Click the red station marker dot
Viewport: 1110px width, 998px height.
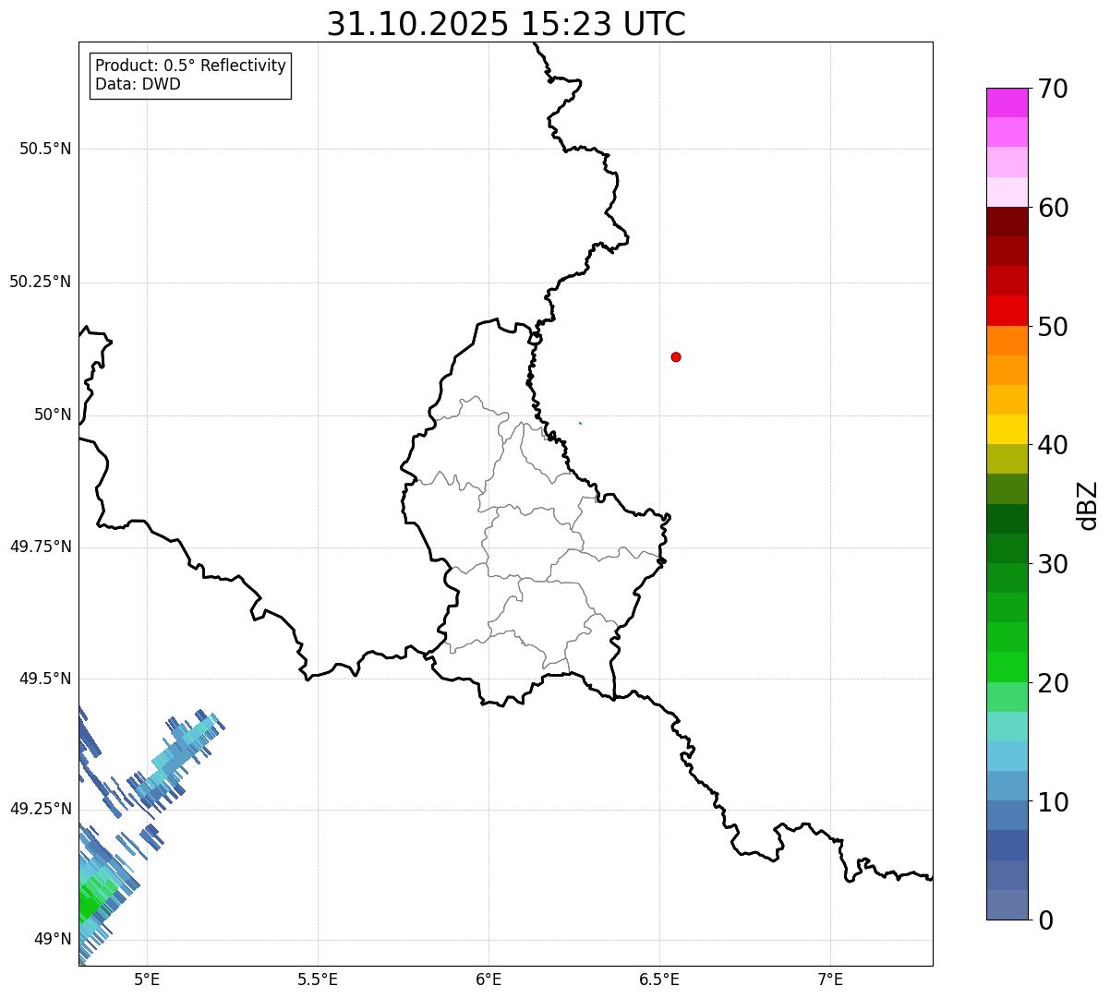click(x=676, y=357)
